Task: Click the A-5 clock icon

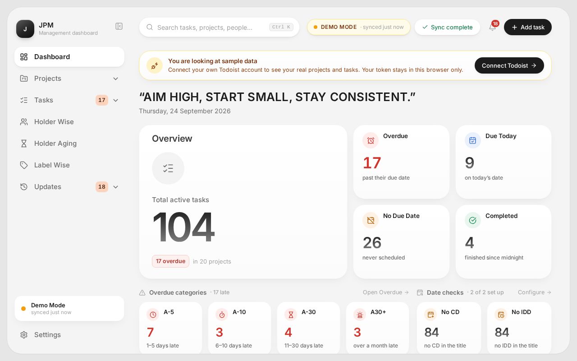Action: [153, 315]
